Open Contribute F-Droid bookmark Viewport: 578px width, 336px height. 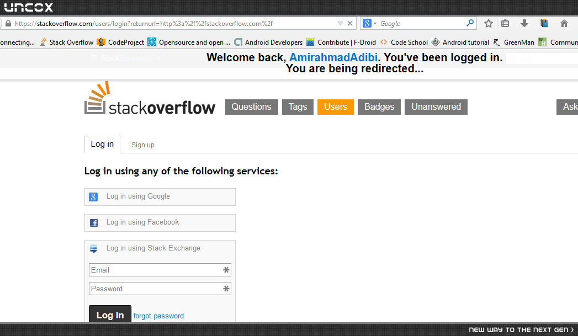(x=341, y=42)
